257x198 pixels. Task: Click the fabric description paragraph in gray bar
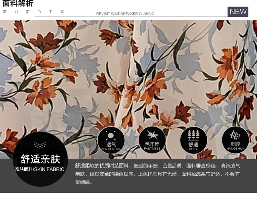[x=158, y=174]
